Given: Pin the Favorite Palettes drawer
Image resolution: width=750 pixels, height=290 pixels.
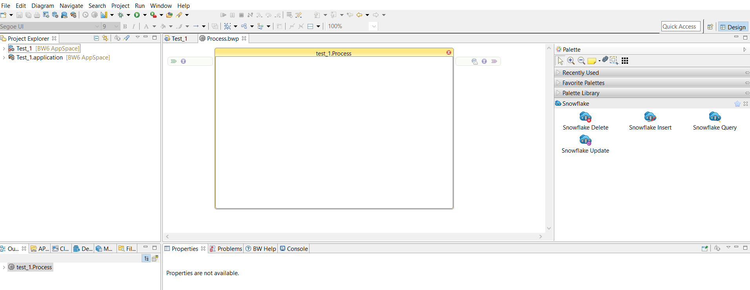Looking at the screenshot, I should 747,83.
